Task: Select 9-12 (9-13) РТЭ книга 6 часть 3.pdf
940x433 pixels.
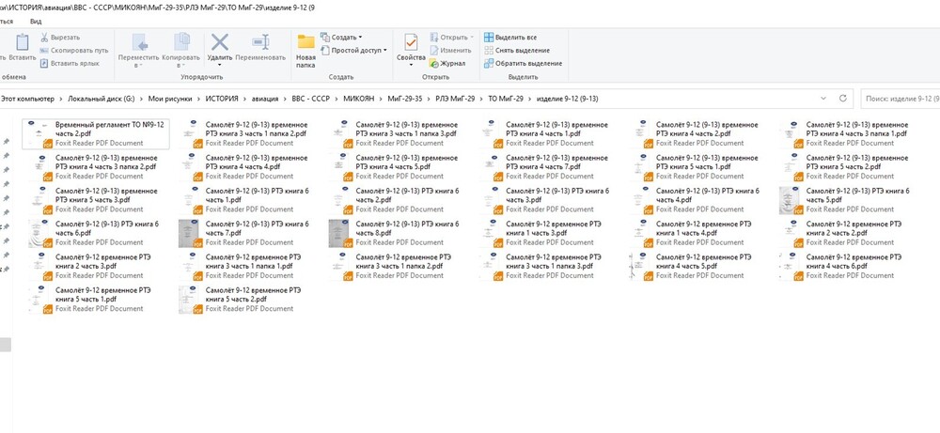Action: [547, 200]
